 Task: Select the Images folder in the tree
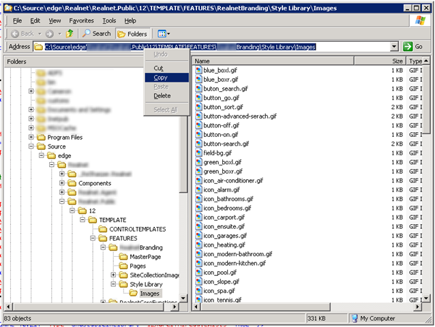click(149, 294)
